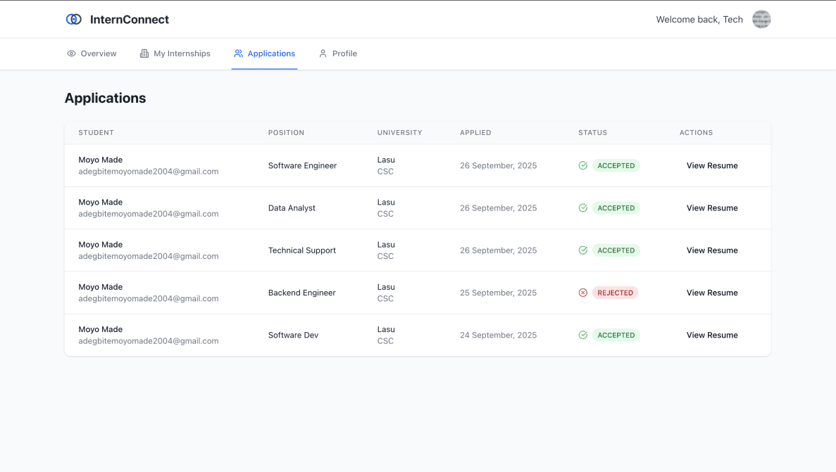The height and width of the screenshot is (472, 836).
Task: Switch to the Overview tab
Action: click(92, 53)
